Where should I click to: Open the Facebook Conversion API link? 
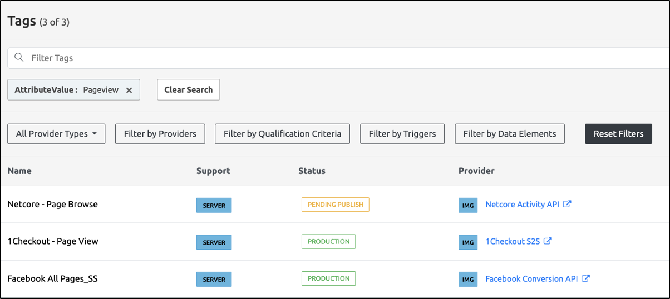[x=531, y=279]
